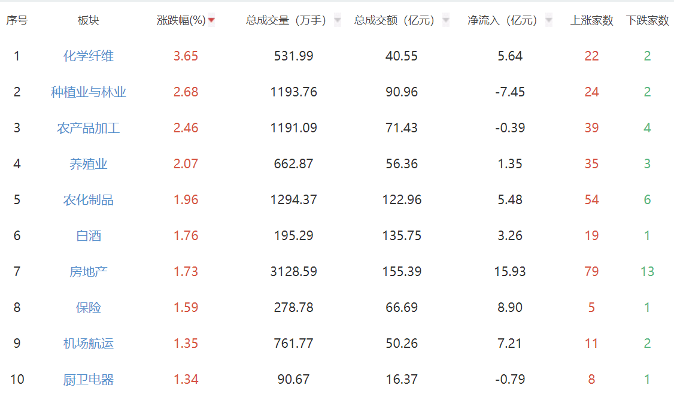The image size is (674, 397).
Task: View the 白酒 sector
Action: tap(89, 236)
